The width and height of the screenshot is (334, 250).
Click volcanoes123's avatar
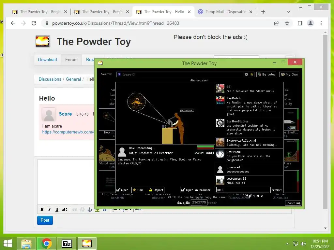tap(220, 180)
